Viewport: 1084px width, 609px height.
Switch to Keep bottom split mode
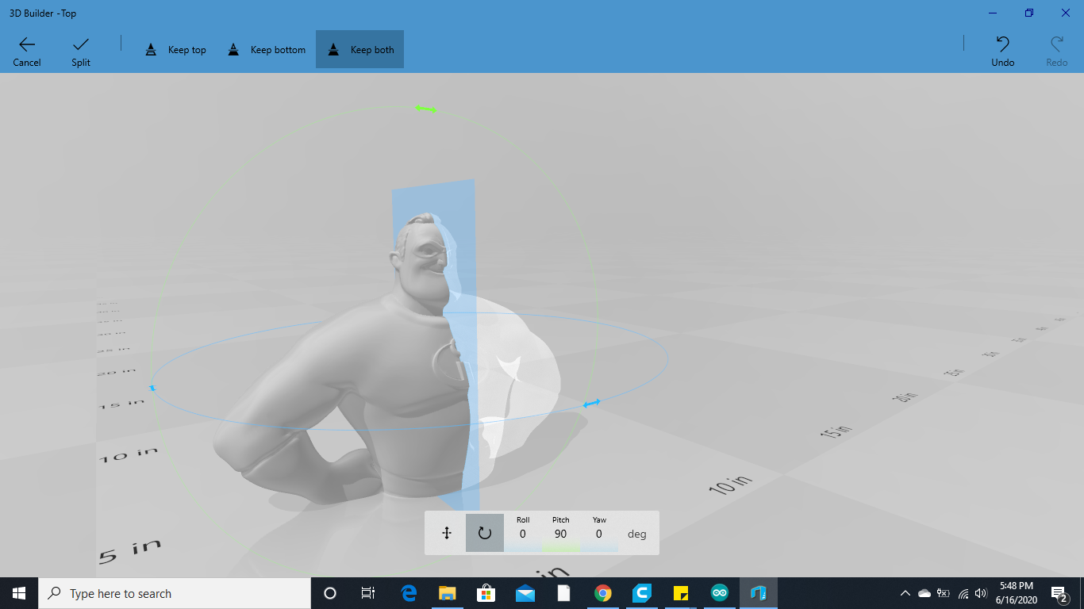tap(265, 48)
